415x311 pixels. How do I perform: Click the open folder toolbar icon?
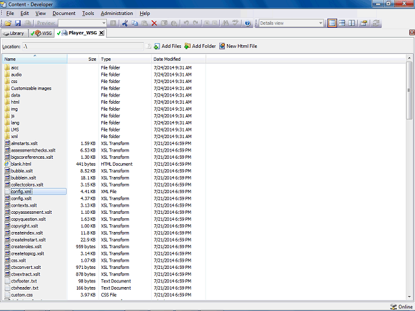click(x=8, y=23)
